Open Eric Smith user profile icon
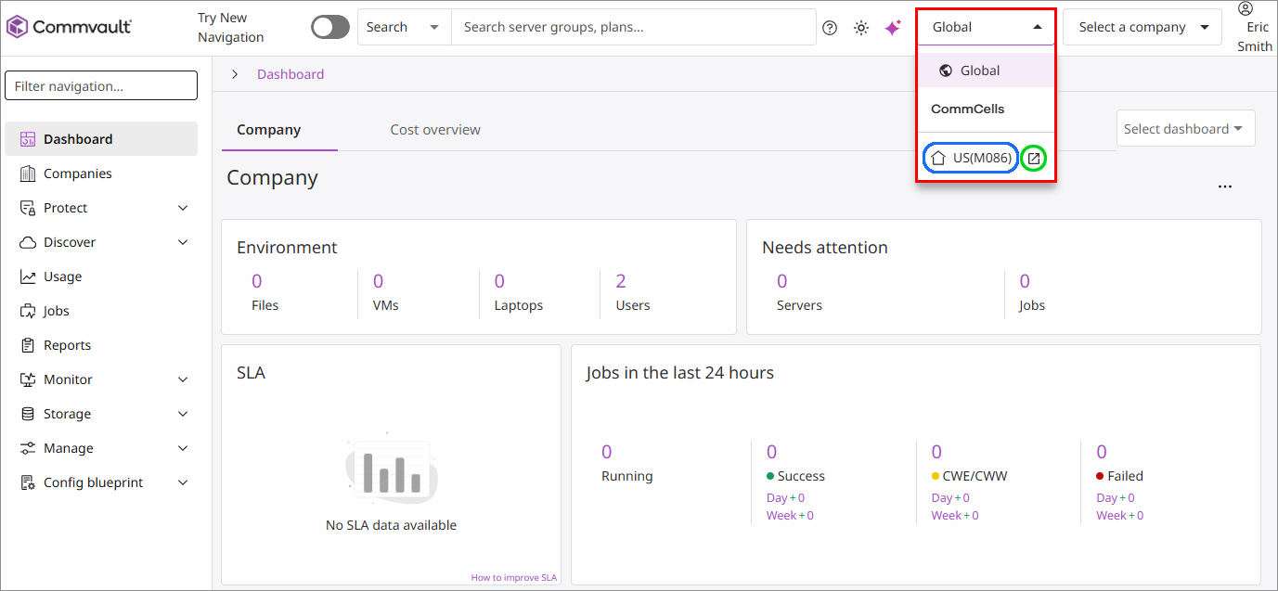Viewport: 1278px width, 591px height. click(1246, 8)
